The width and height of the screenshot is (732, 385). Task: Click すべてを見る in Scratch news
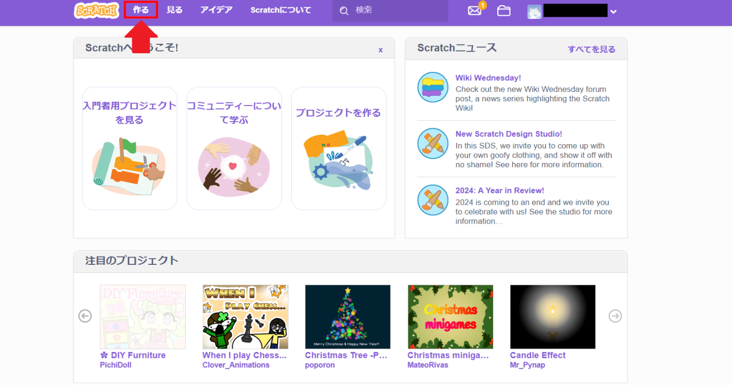(592, 49)
